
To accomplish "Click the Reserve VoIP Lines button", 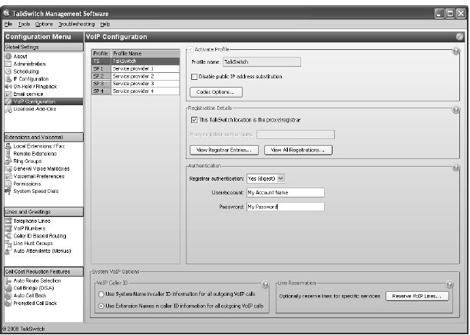I will pos(418,296).
